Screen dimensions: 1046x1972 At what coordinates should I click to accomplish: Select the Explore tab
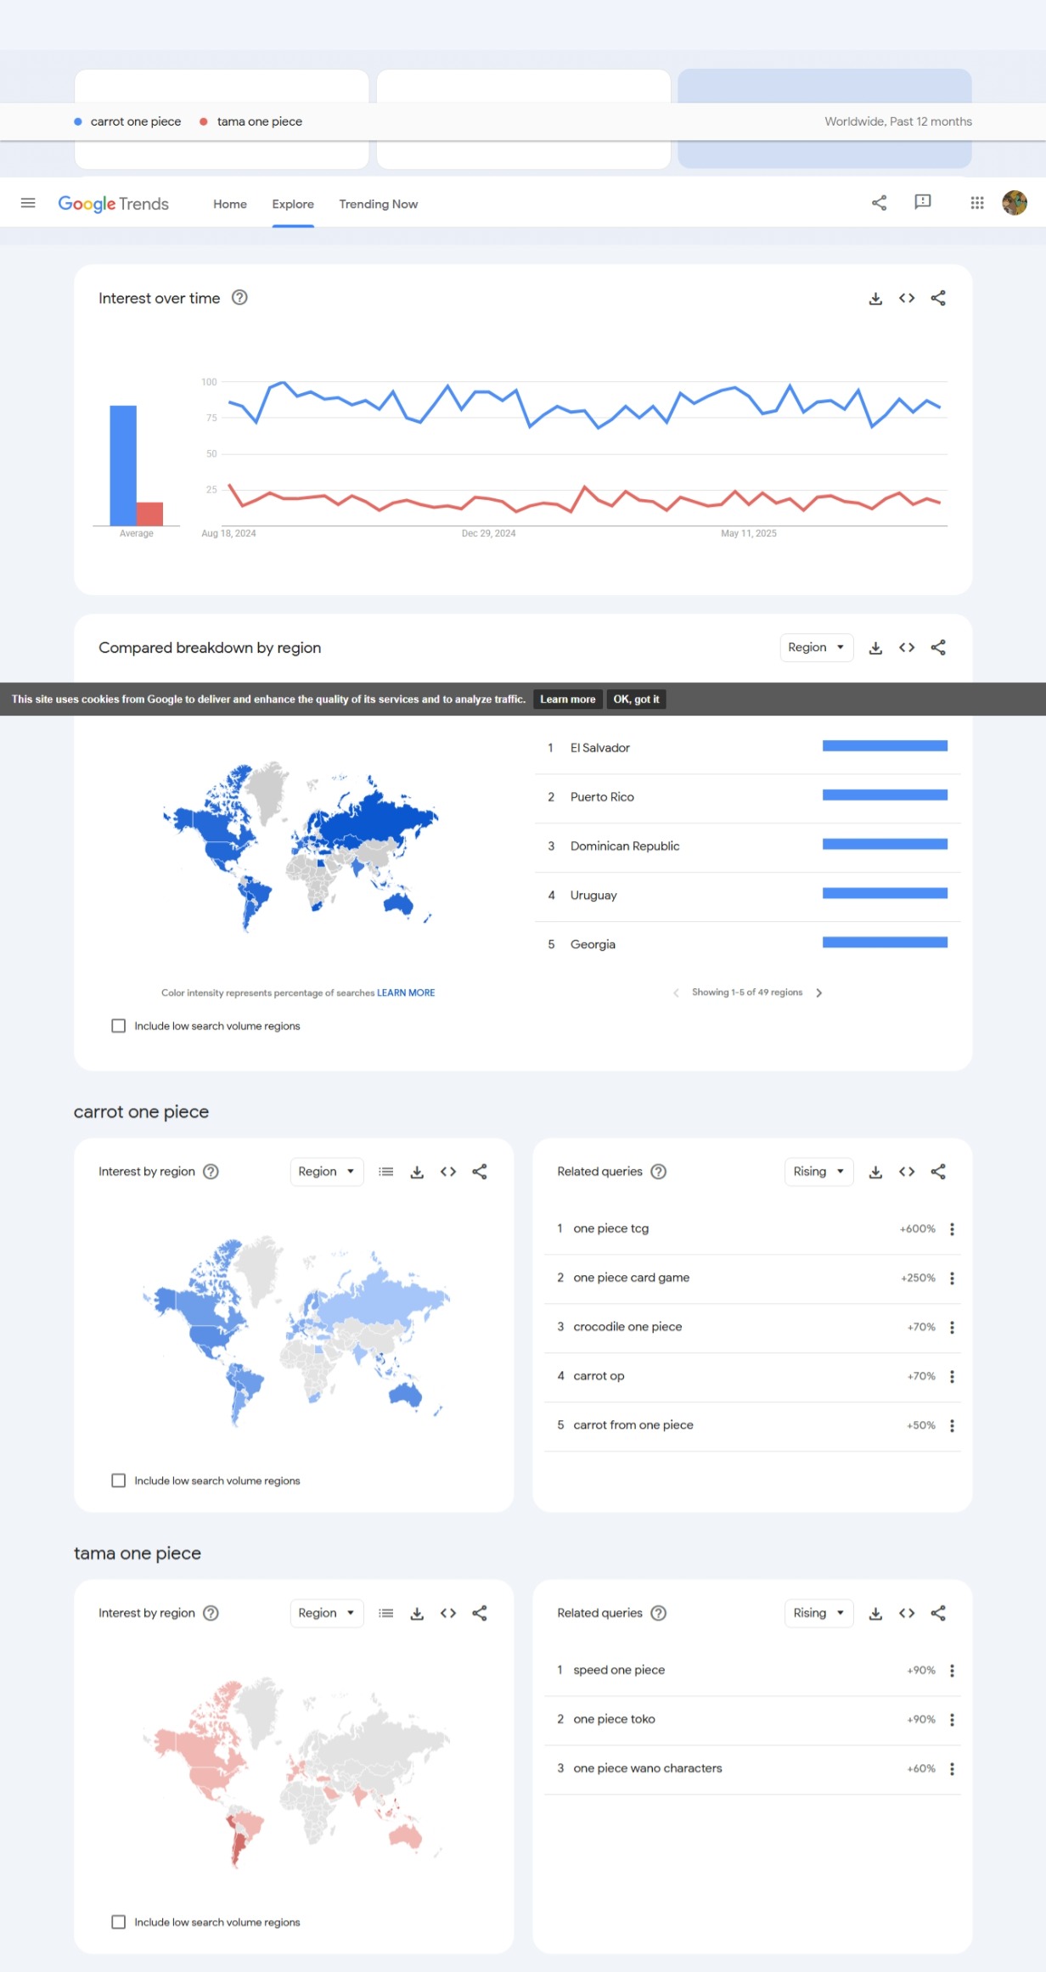click(293, 204)
